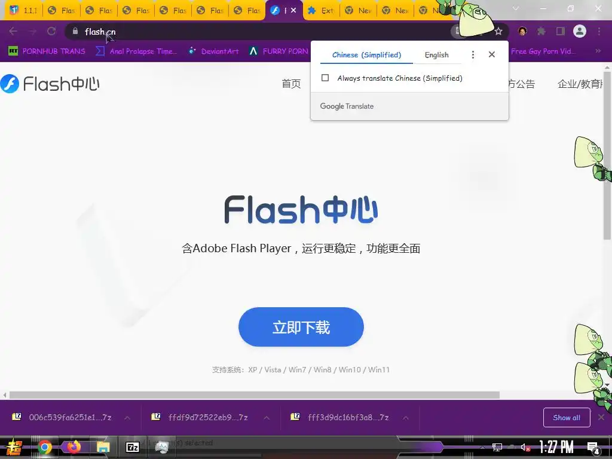Click Show all downloads button
Screen dimensions: 612x459
(567, 418)
